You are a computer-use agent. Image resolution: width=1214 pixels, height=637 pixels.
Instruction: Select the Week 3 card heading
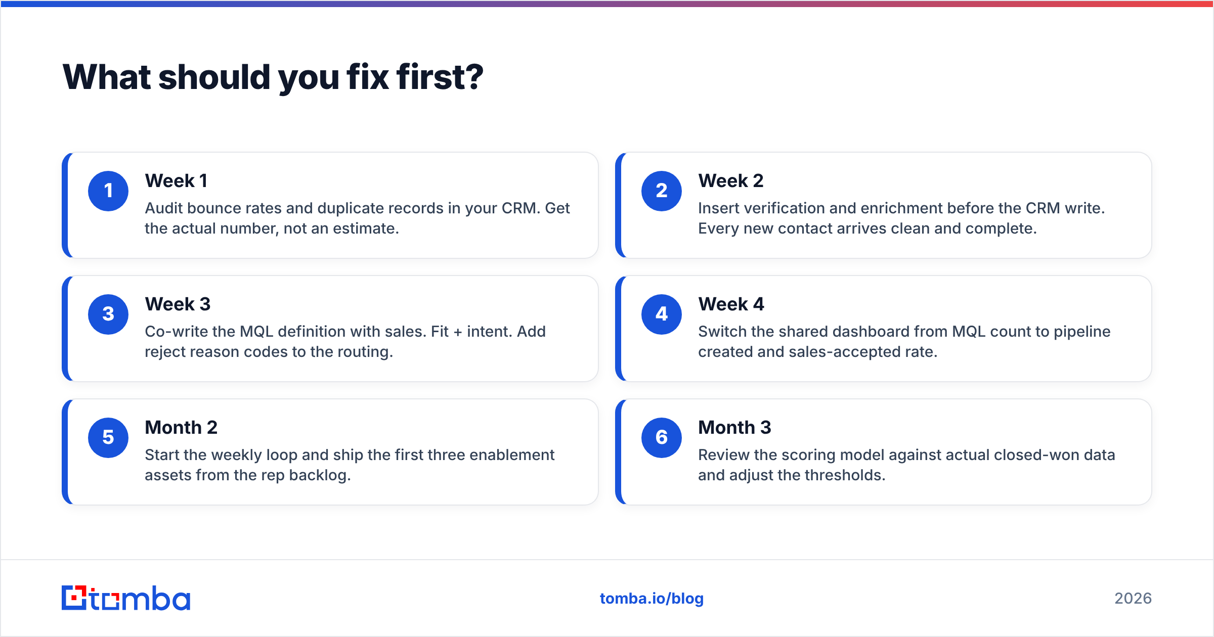(178, 304)
